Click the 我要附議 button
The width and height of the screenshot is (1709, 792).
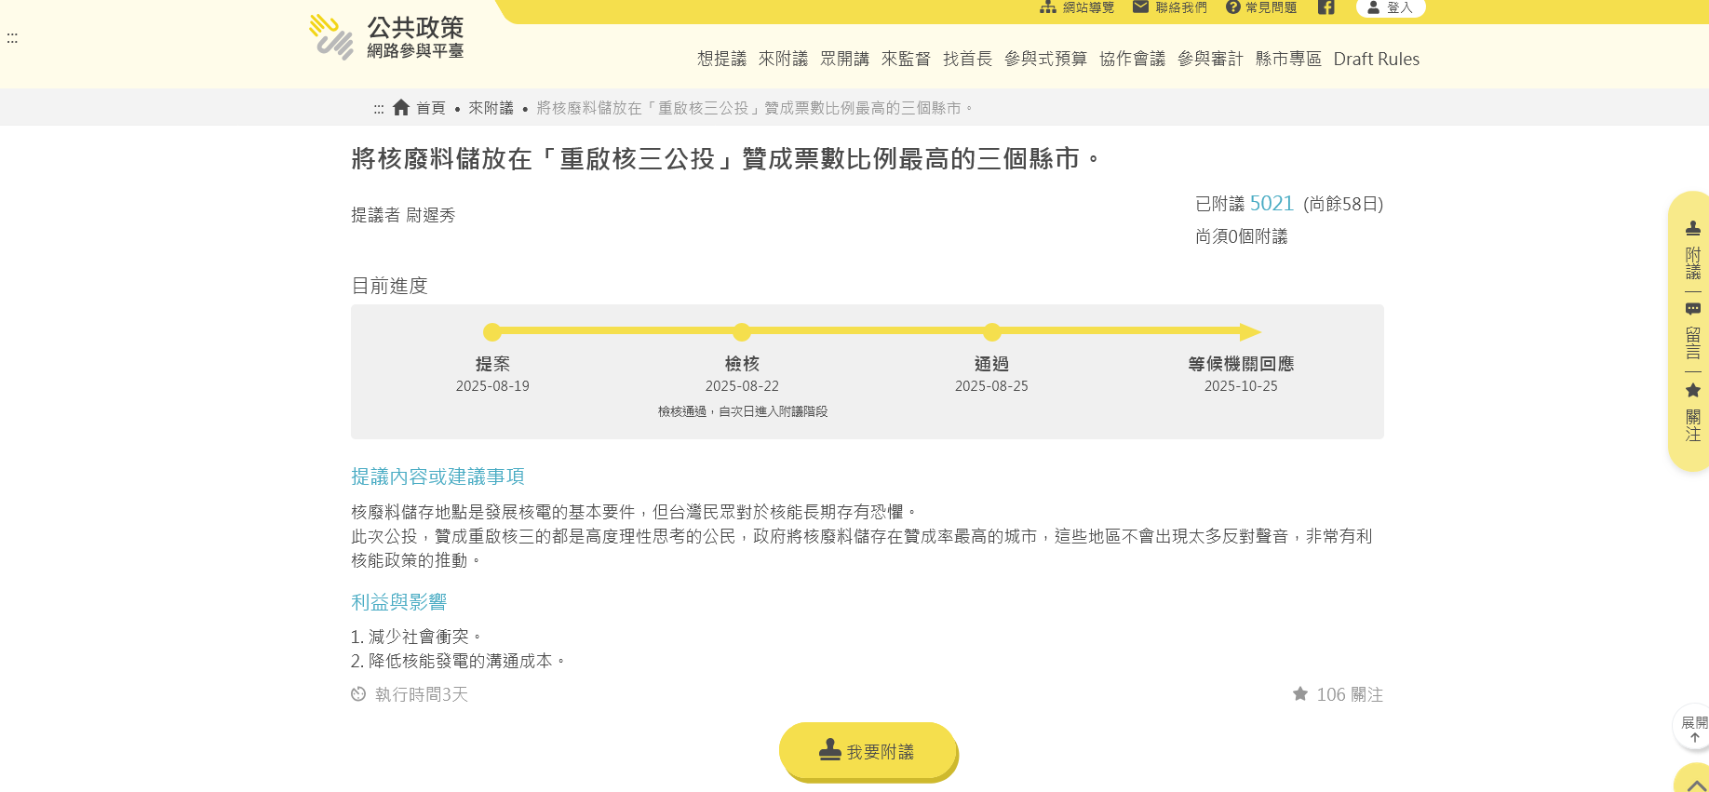pyautogui.click(x=868, y=751)
